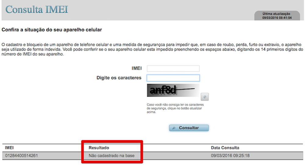Screen dimensions: 305x165
Task: Click the date cell 09/03/2016 09:25:18
Action: tap(230, 156)
